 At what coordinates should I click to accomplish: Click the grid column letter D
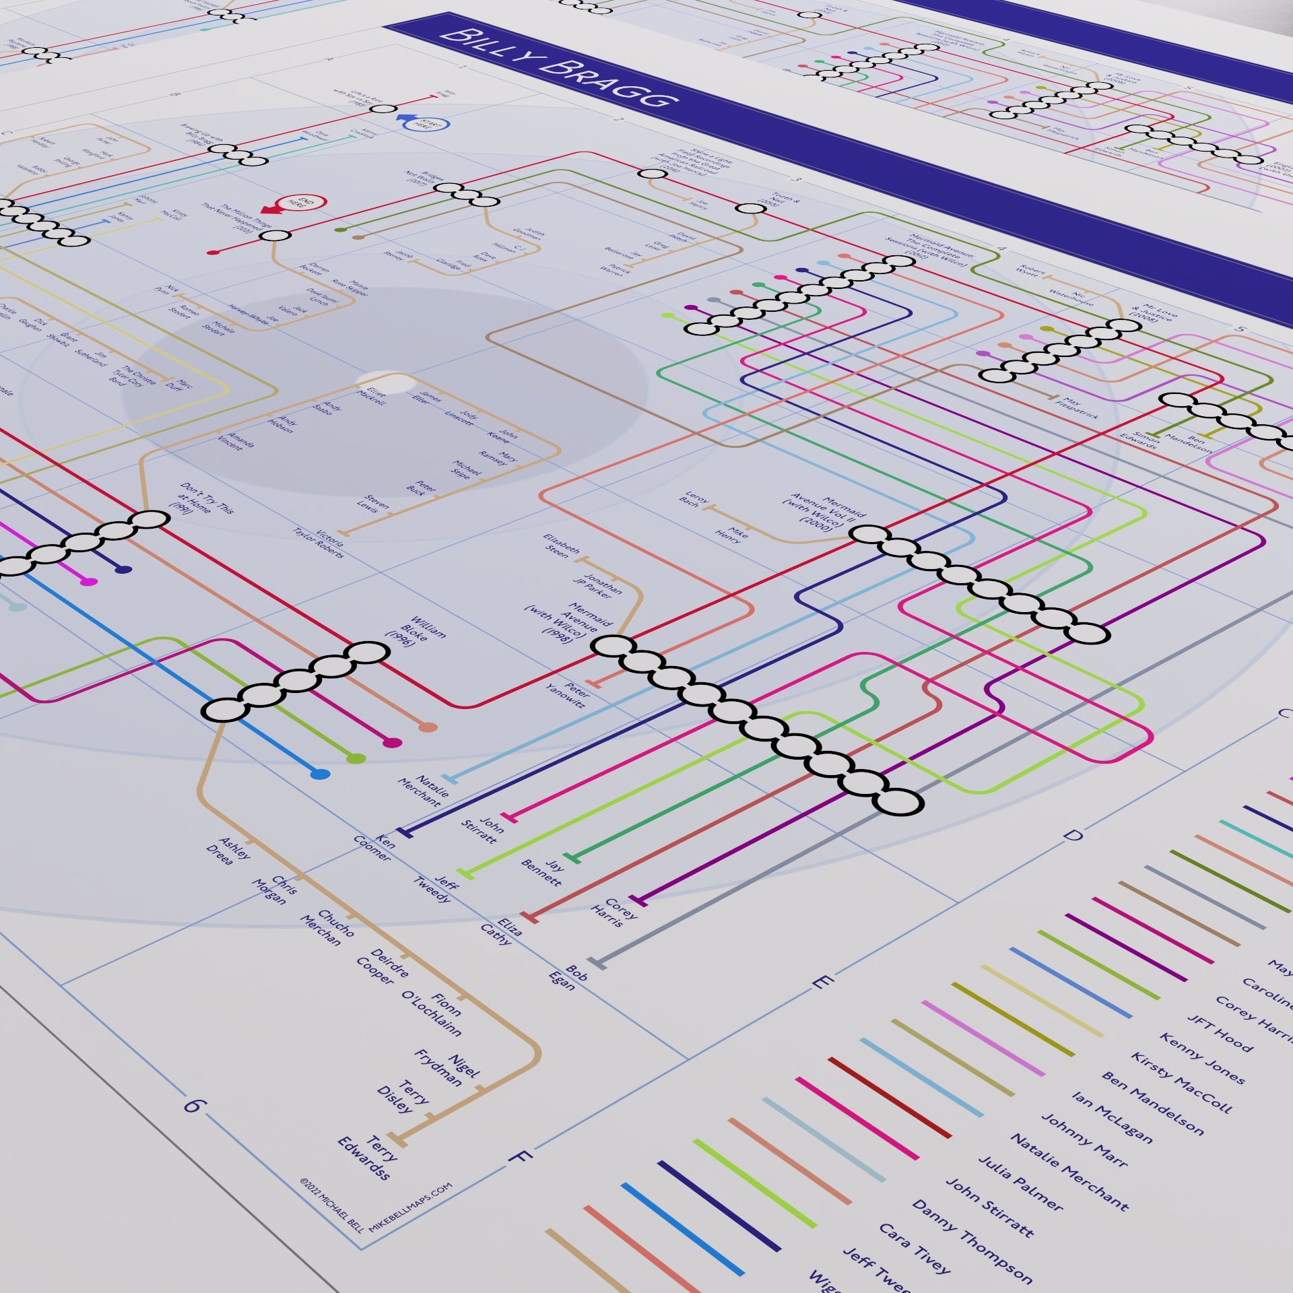pos(1073,836)
